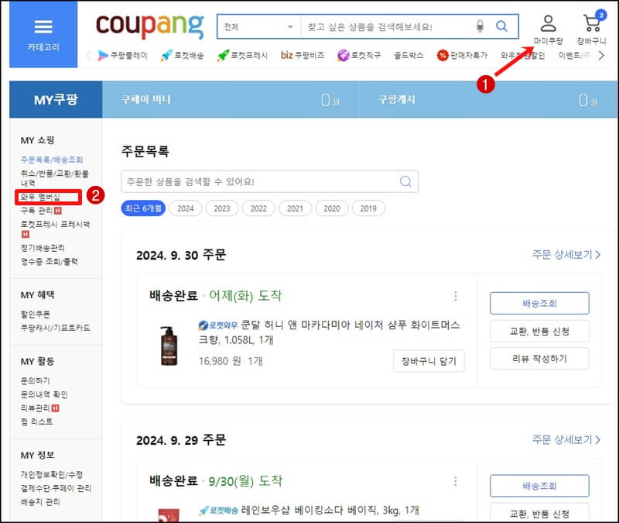Open 할인쿠폰 in sidebar

coord(35,315)
